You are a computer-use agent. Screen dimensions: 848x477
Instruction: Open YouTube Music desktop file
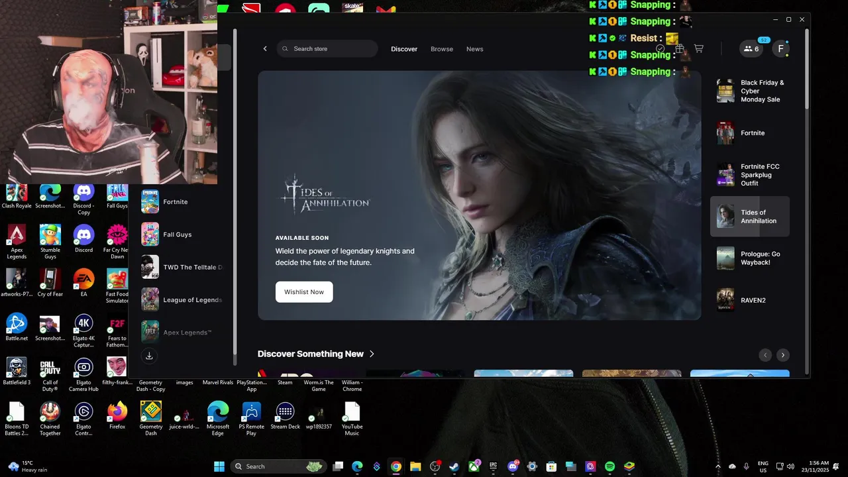click(x=352, y=419)
